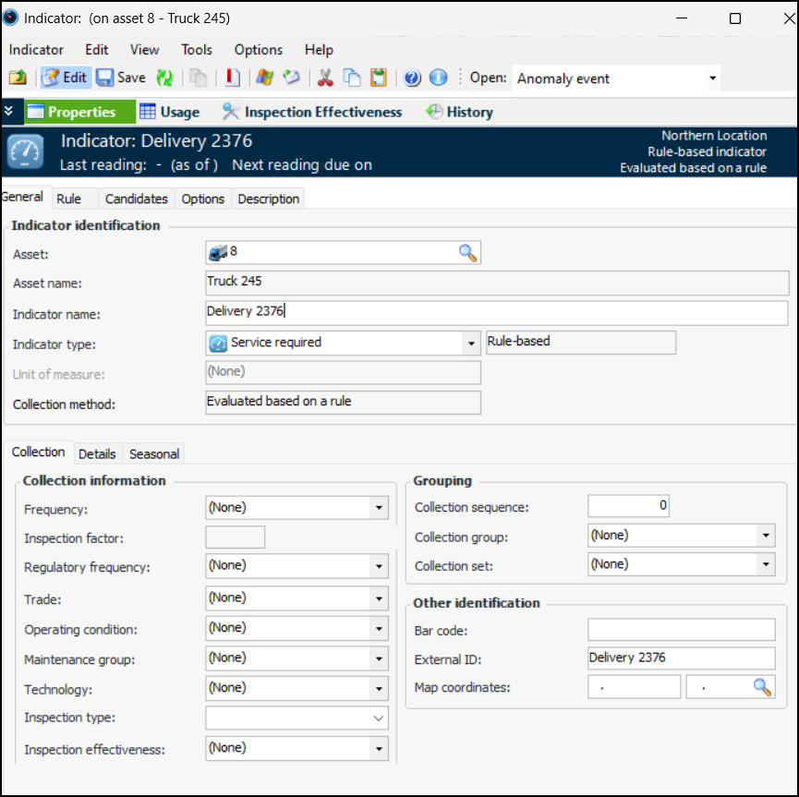Image resolution: width=799 pixels, height=797 pixels.
Task: Open the Frequency dropdown
Action: pos(379,508)
